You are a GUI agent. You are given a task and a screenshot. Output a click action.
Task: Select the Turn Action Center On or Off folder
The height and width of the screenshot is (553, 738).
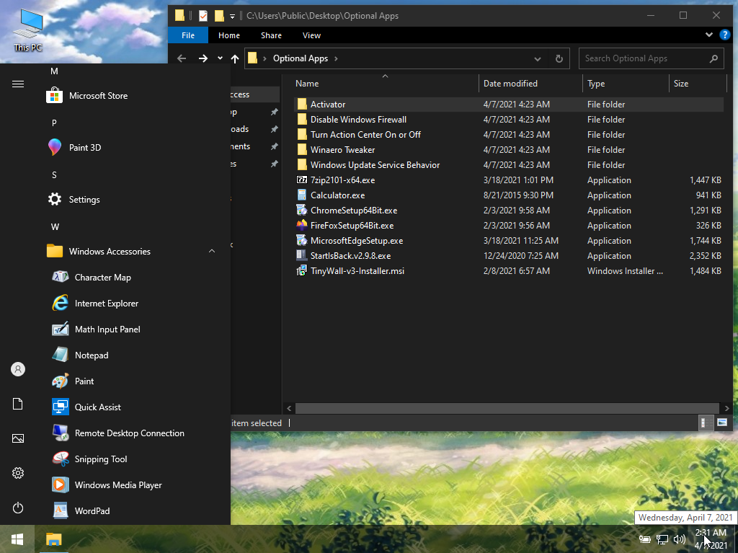(x=508, y=135)
